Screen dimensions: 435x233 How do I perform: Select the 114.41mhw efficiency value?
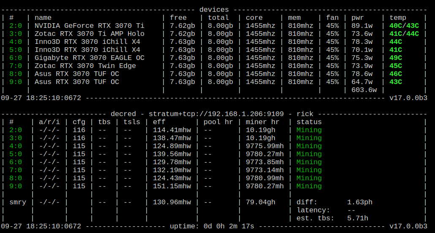coord(172,130)
